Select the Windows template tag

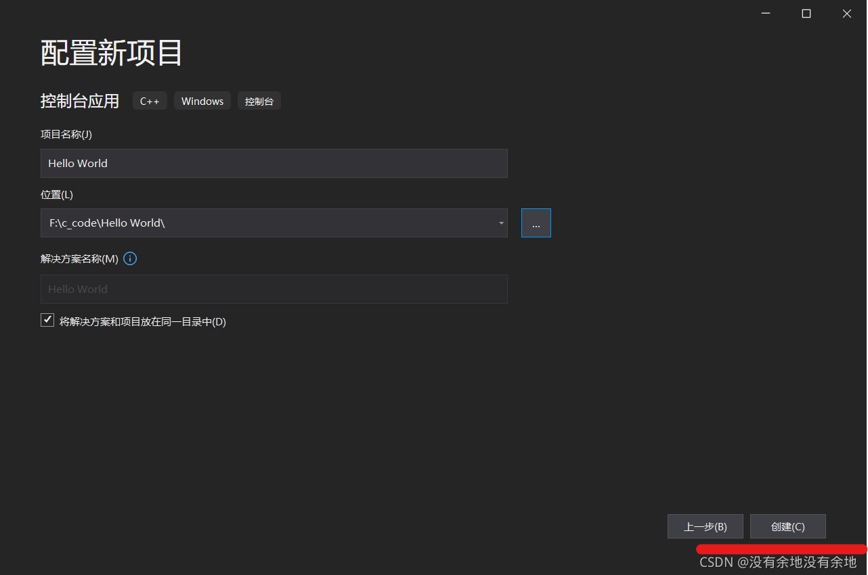[202, 100]
